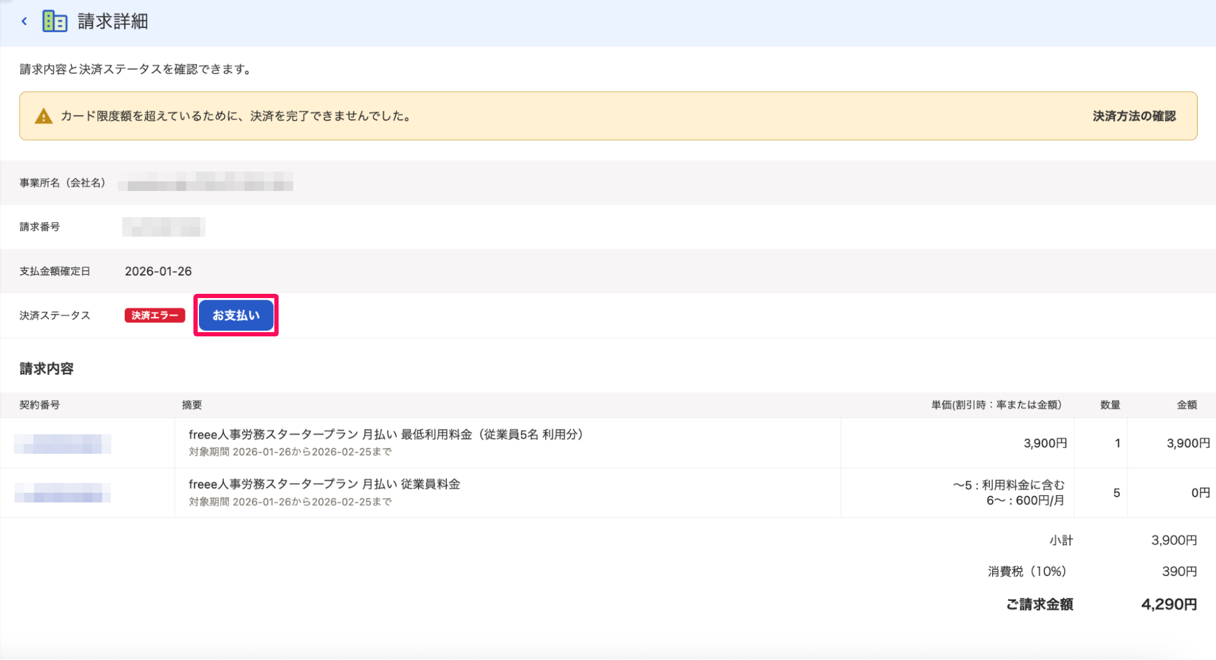Viewport: 1216px width, 660px height.
Task: Click the first row's 対象期間 2026-01-26 date range
Action: [x=290, y=452]
